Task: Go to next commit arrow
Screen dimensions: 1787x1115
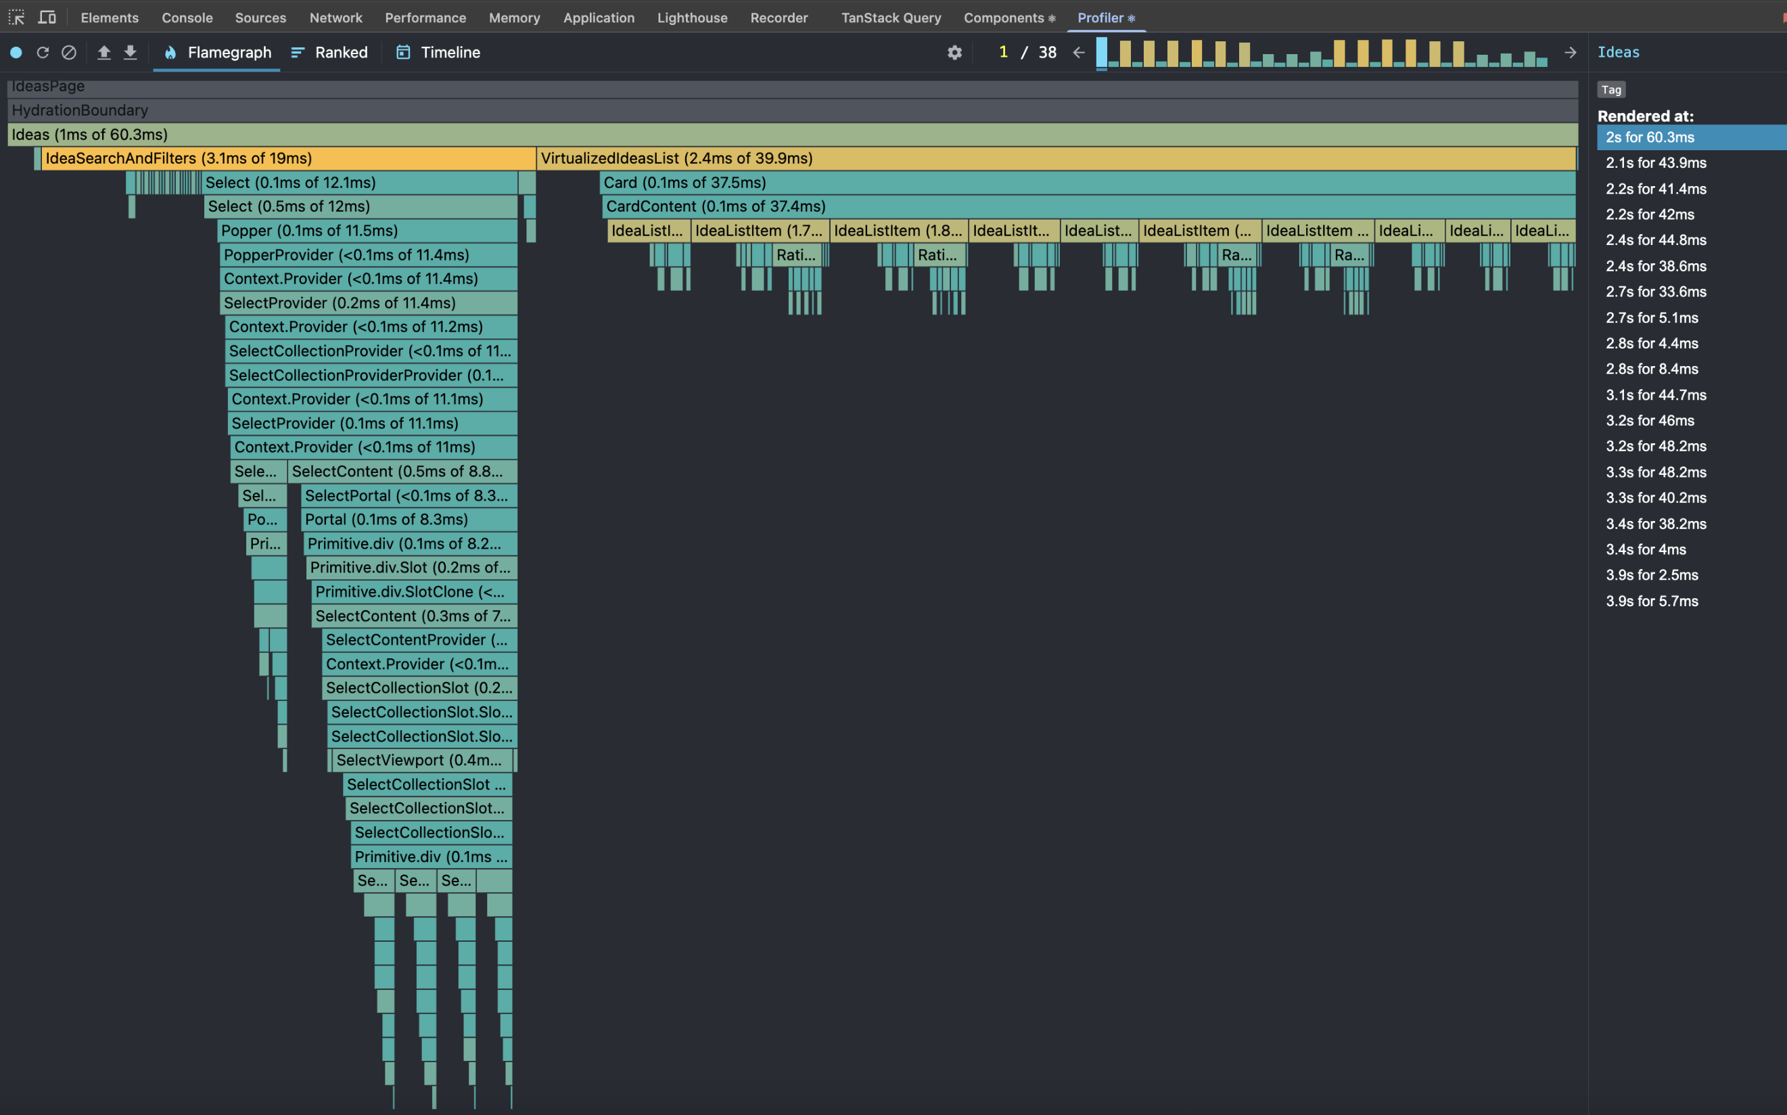Action: [1571, 52]
